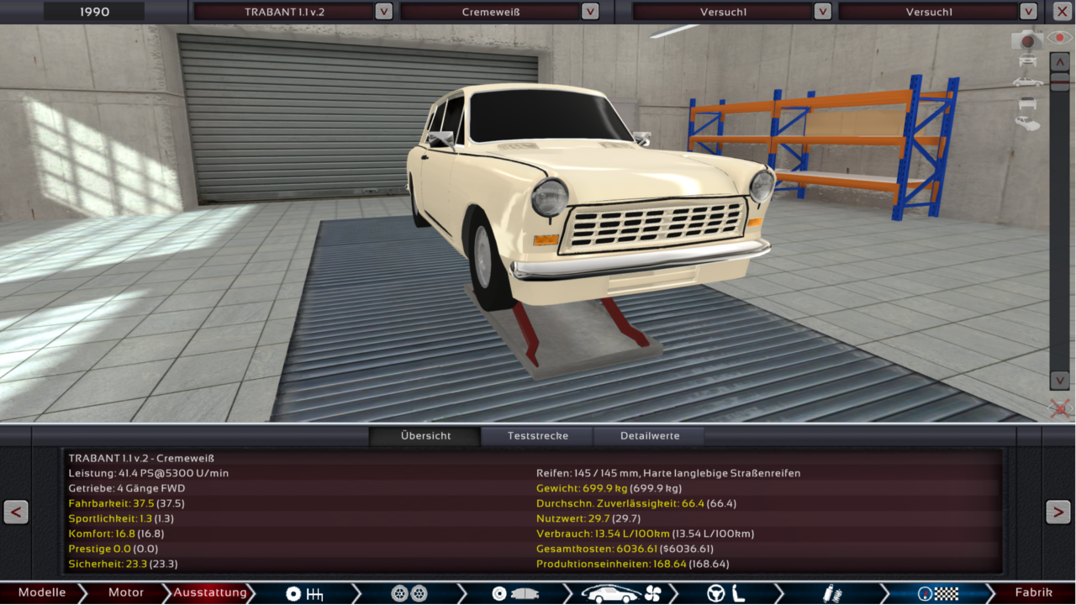Click the TRABANT 1.1 v.2 name field

(x=283, y=12)
